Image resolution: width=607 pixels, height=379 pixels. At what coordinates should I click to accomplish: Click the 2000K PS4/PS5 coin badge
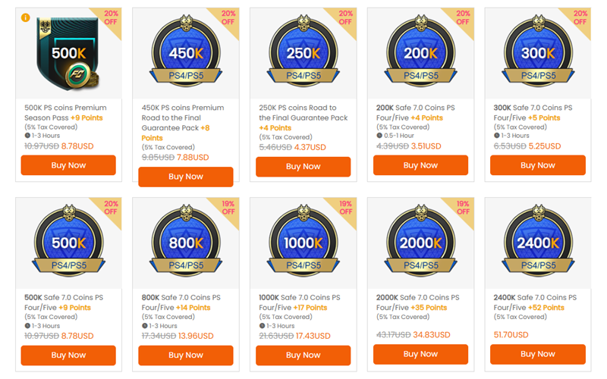pyautogui.click(x=421, y=244)
